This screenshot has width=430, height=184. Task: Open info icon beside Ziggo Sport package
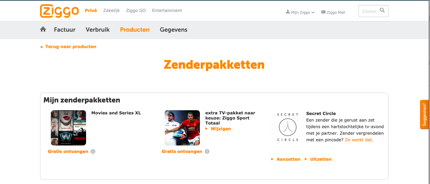[x=207, y=151]
